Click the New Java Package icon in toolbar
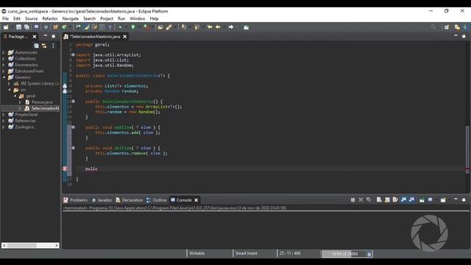Screen dimensions: 471x265 coord(56,27)
